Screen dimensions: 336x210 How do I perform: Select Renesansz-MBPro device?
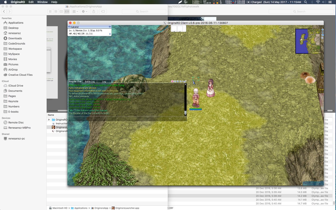click(x=19, y=128)
